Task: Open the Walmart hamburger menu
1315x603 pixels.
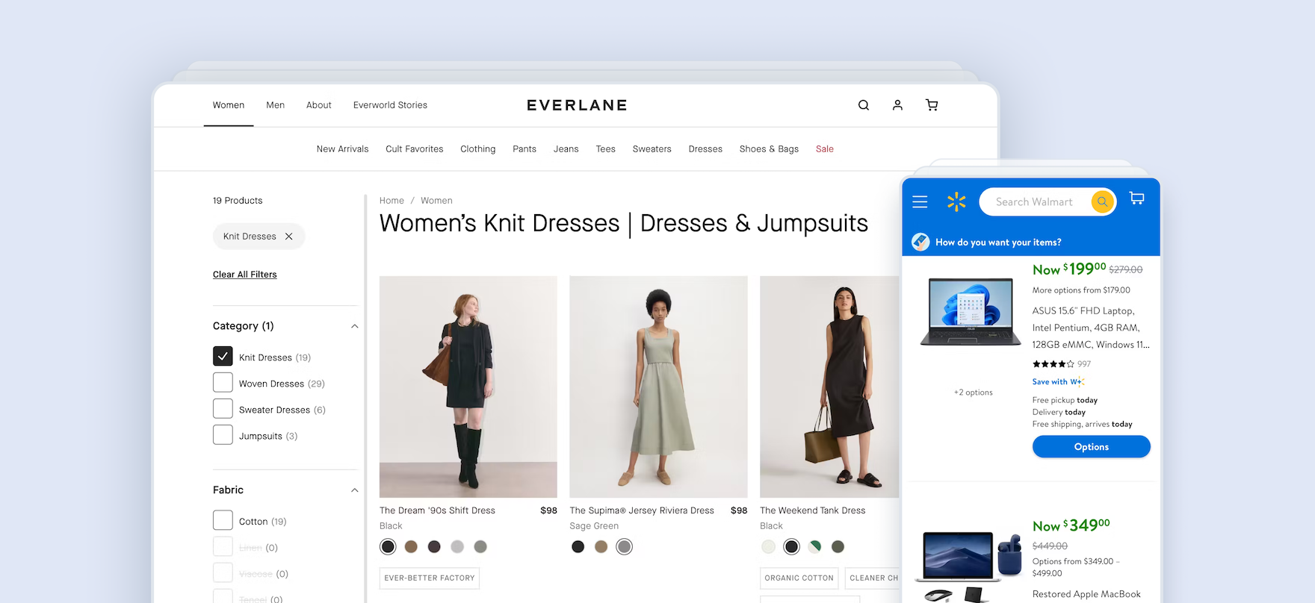Action: (920, 202)
